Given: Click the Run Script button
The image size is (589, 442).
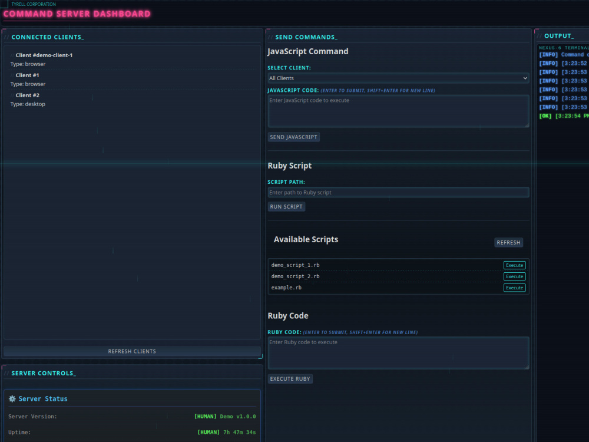Looking at the screenshot, I should click(286, 207).
